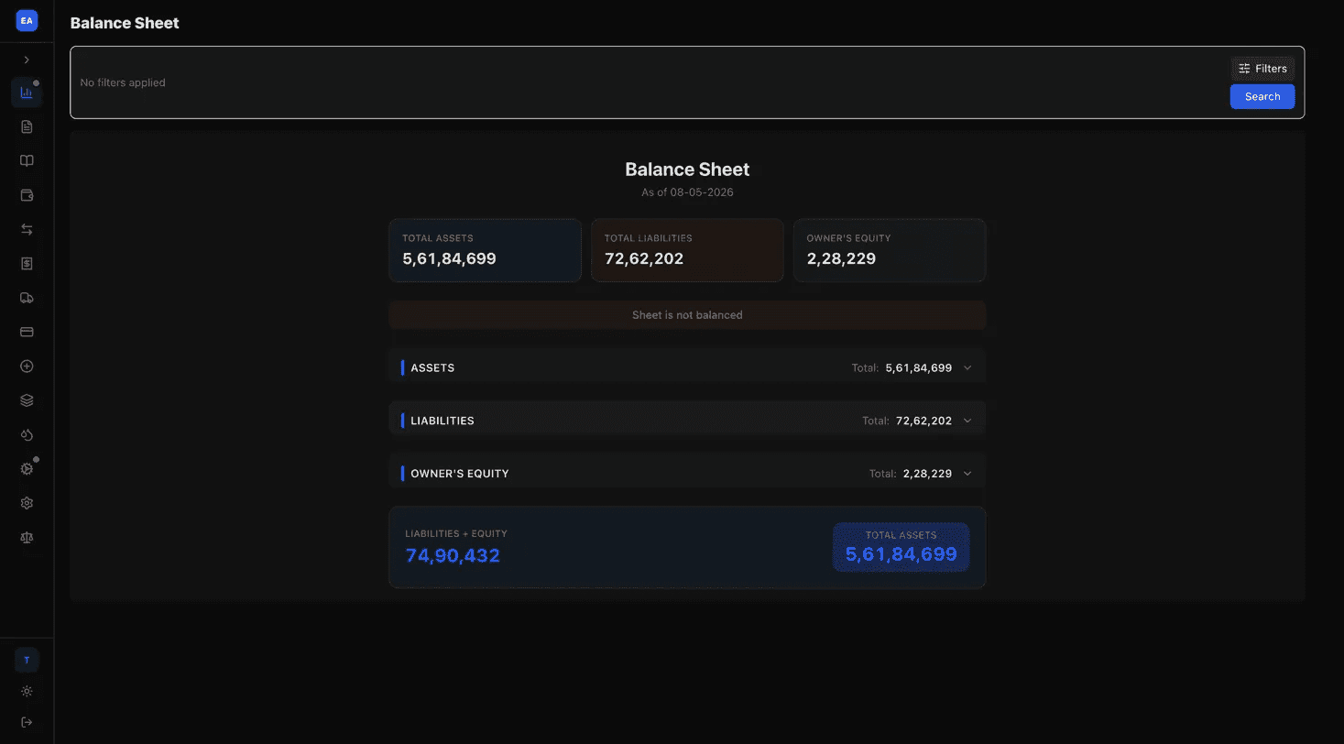Open the bar chart reports icon in sidebar
Screen dimensions: 1344x744
tap(27, 93)
